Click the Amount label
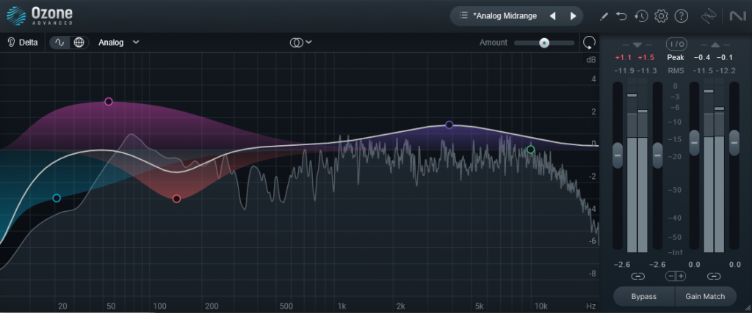 493,43
